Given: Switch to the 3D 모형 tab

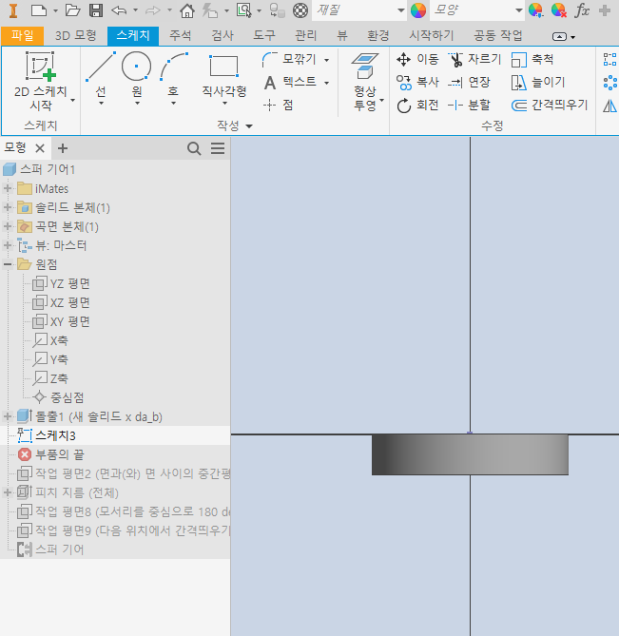Looking at the screenshot, I should coord(75,36).
